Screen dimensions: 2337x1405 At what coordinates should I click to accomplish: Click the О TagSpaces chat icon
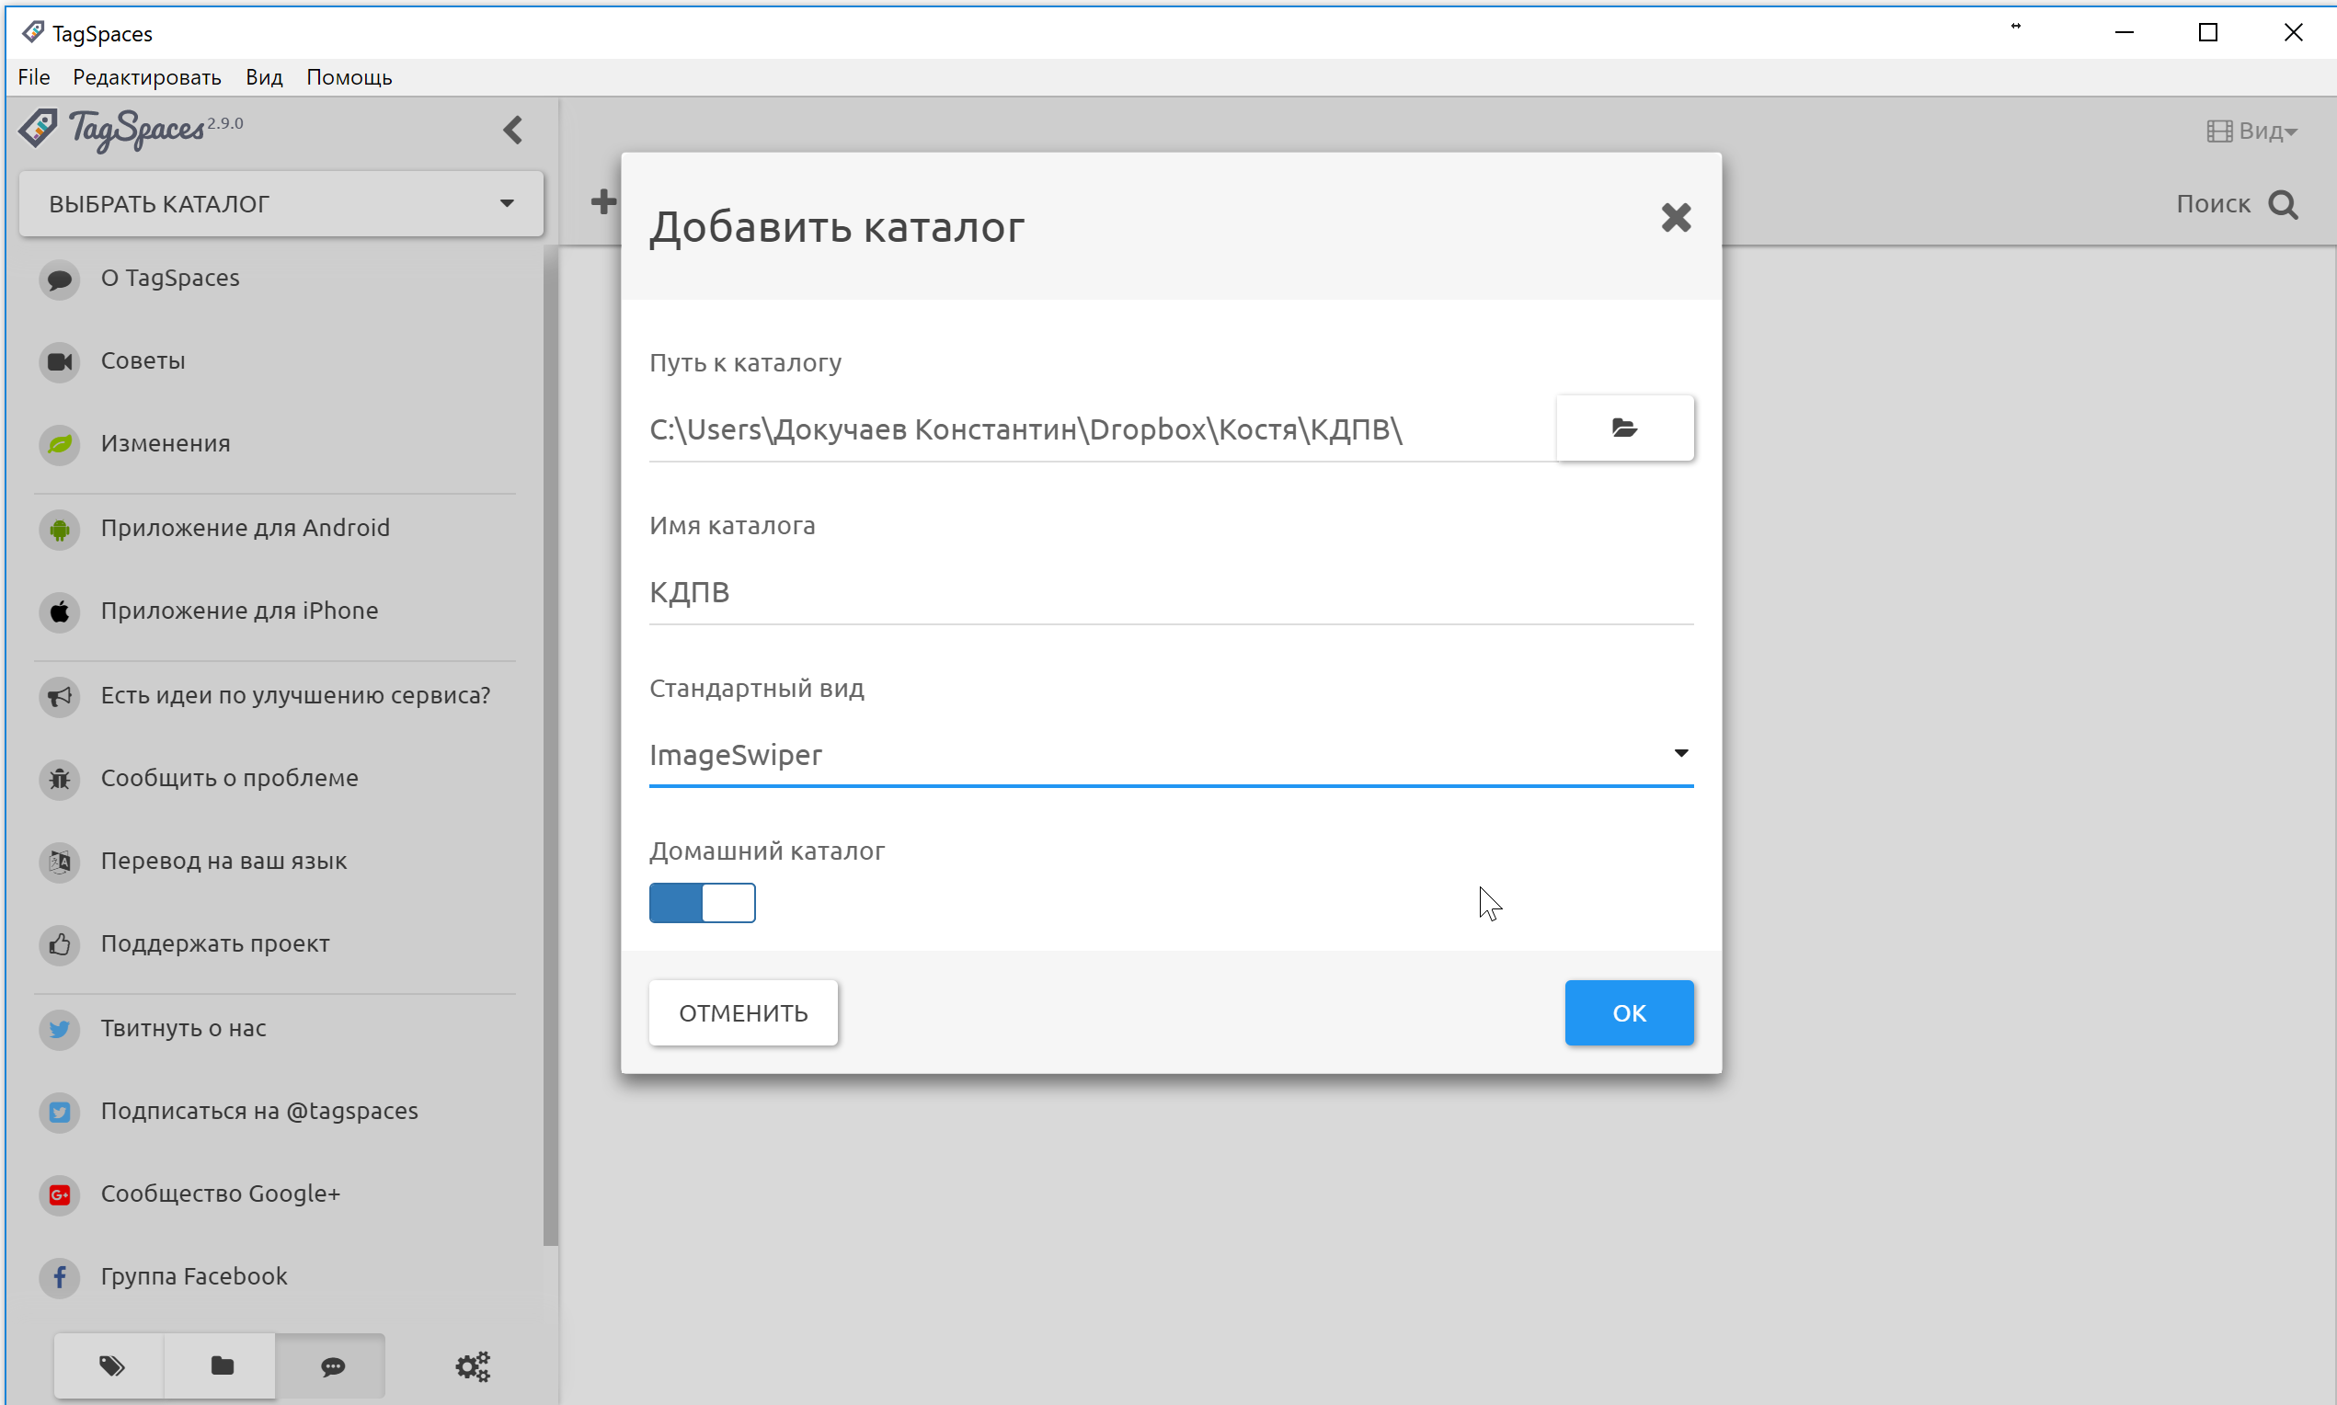point(60,279)
